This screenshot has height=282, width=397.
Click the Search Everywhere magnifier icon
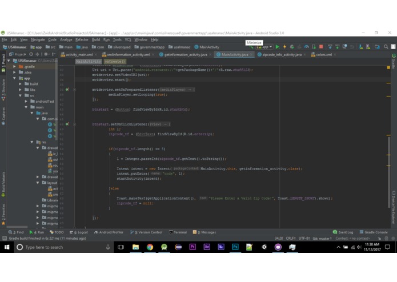click(x=386, y=47)
